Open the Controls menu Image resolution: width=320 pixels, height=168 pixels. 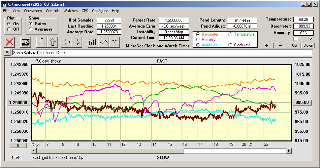pyautogui.click(x=53, y=11)
